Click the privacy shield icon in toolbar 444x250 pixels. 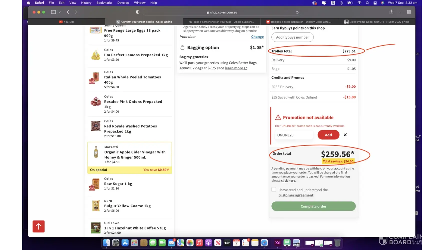pyautogui.click(x=138, y=12)
